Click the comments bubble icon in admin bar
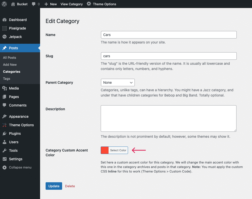This screenshot has height=199, width=252. pos(34,4)
